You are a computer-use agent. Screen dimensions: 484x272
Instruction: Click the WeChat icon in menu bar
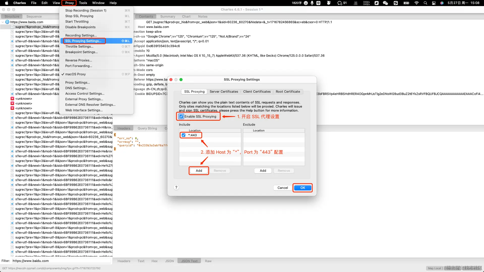click(x=385, y=3)
